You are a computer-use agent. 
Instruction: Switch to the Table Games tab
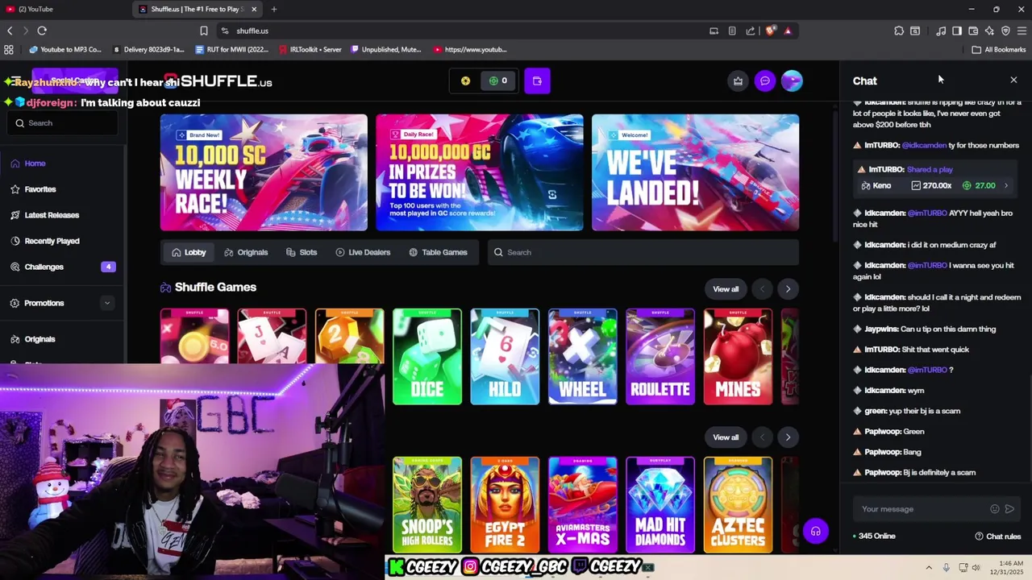(x=438, y=252)
